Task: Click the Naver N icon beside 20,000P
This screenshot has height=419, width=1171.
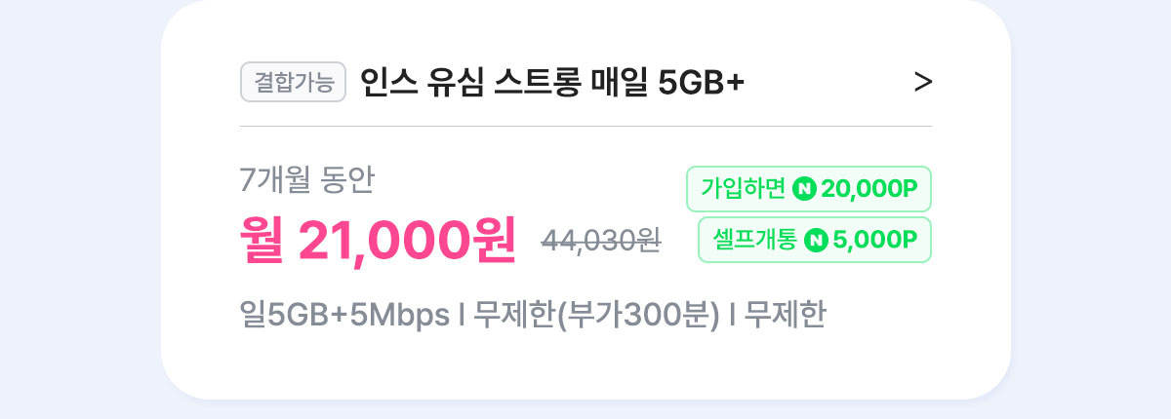Action: tap(804, 189)
